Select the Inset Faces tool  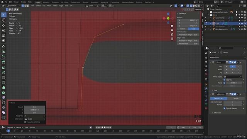click(x=3, y=68)
